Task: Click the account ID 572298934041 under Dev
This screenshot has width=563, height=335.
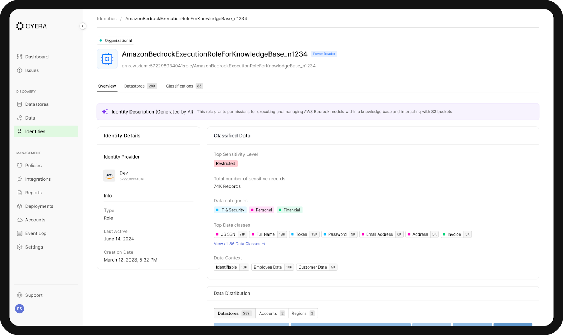Action: point(132,179)
